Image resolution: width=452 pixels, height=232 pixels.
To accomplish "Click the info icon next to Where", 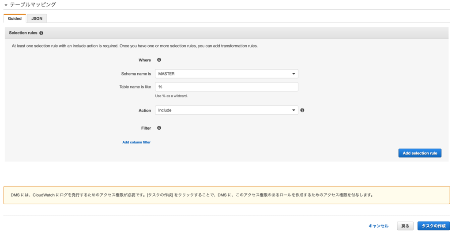I will 159,60.
